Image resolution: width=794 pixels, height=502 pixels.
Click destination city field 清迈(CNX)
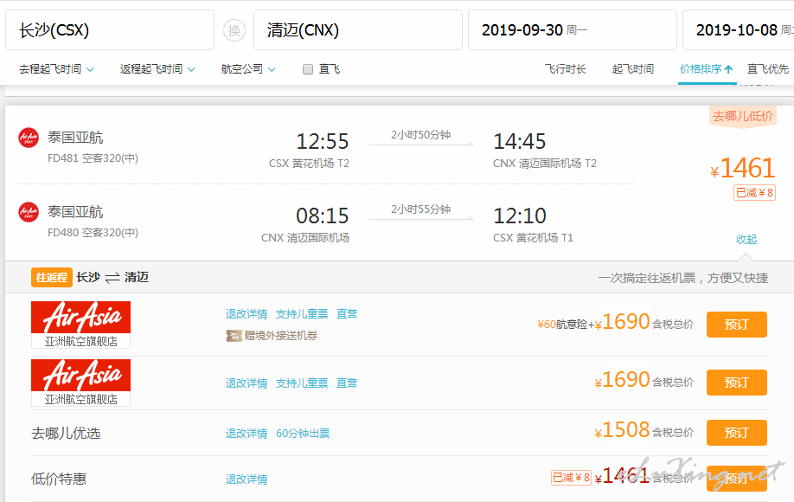[x=358, y=30]
